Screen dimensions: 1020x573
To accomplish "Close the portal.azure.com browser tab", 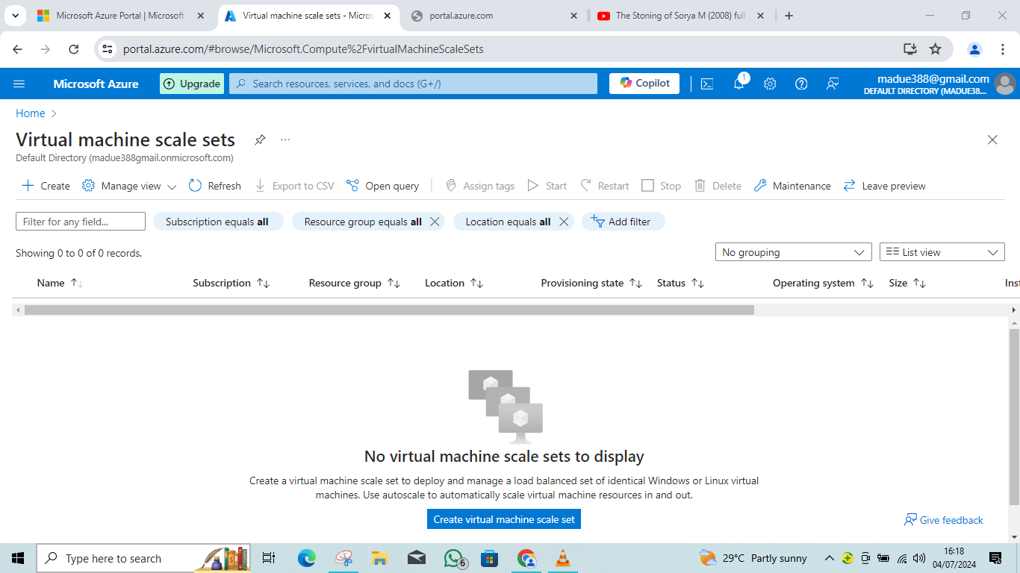I will [x=573, y=16].
